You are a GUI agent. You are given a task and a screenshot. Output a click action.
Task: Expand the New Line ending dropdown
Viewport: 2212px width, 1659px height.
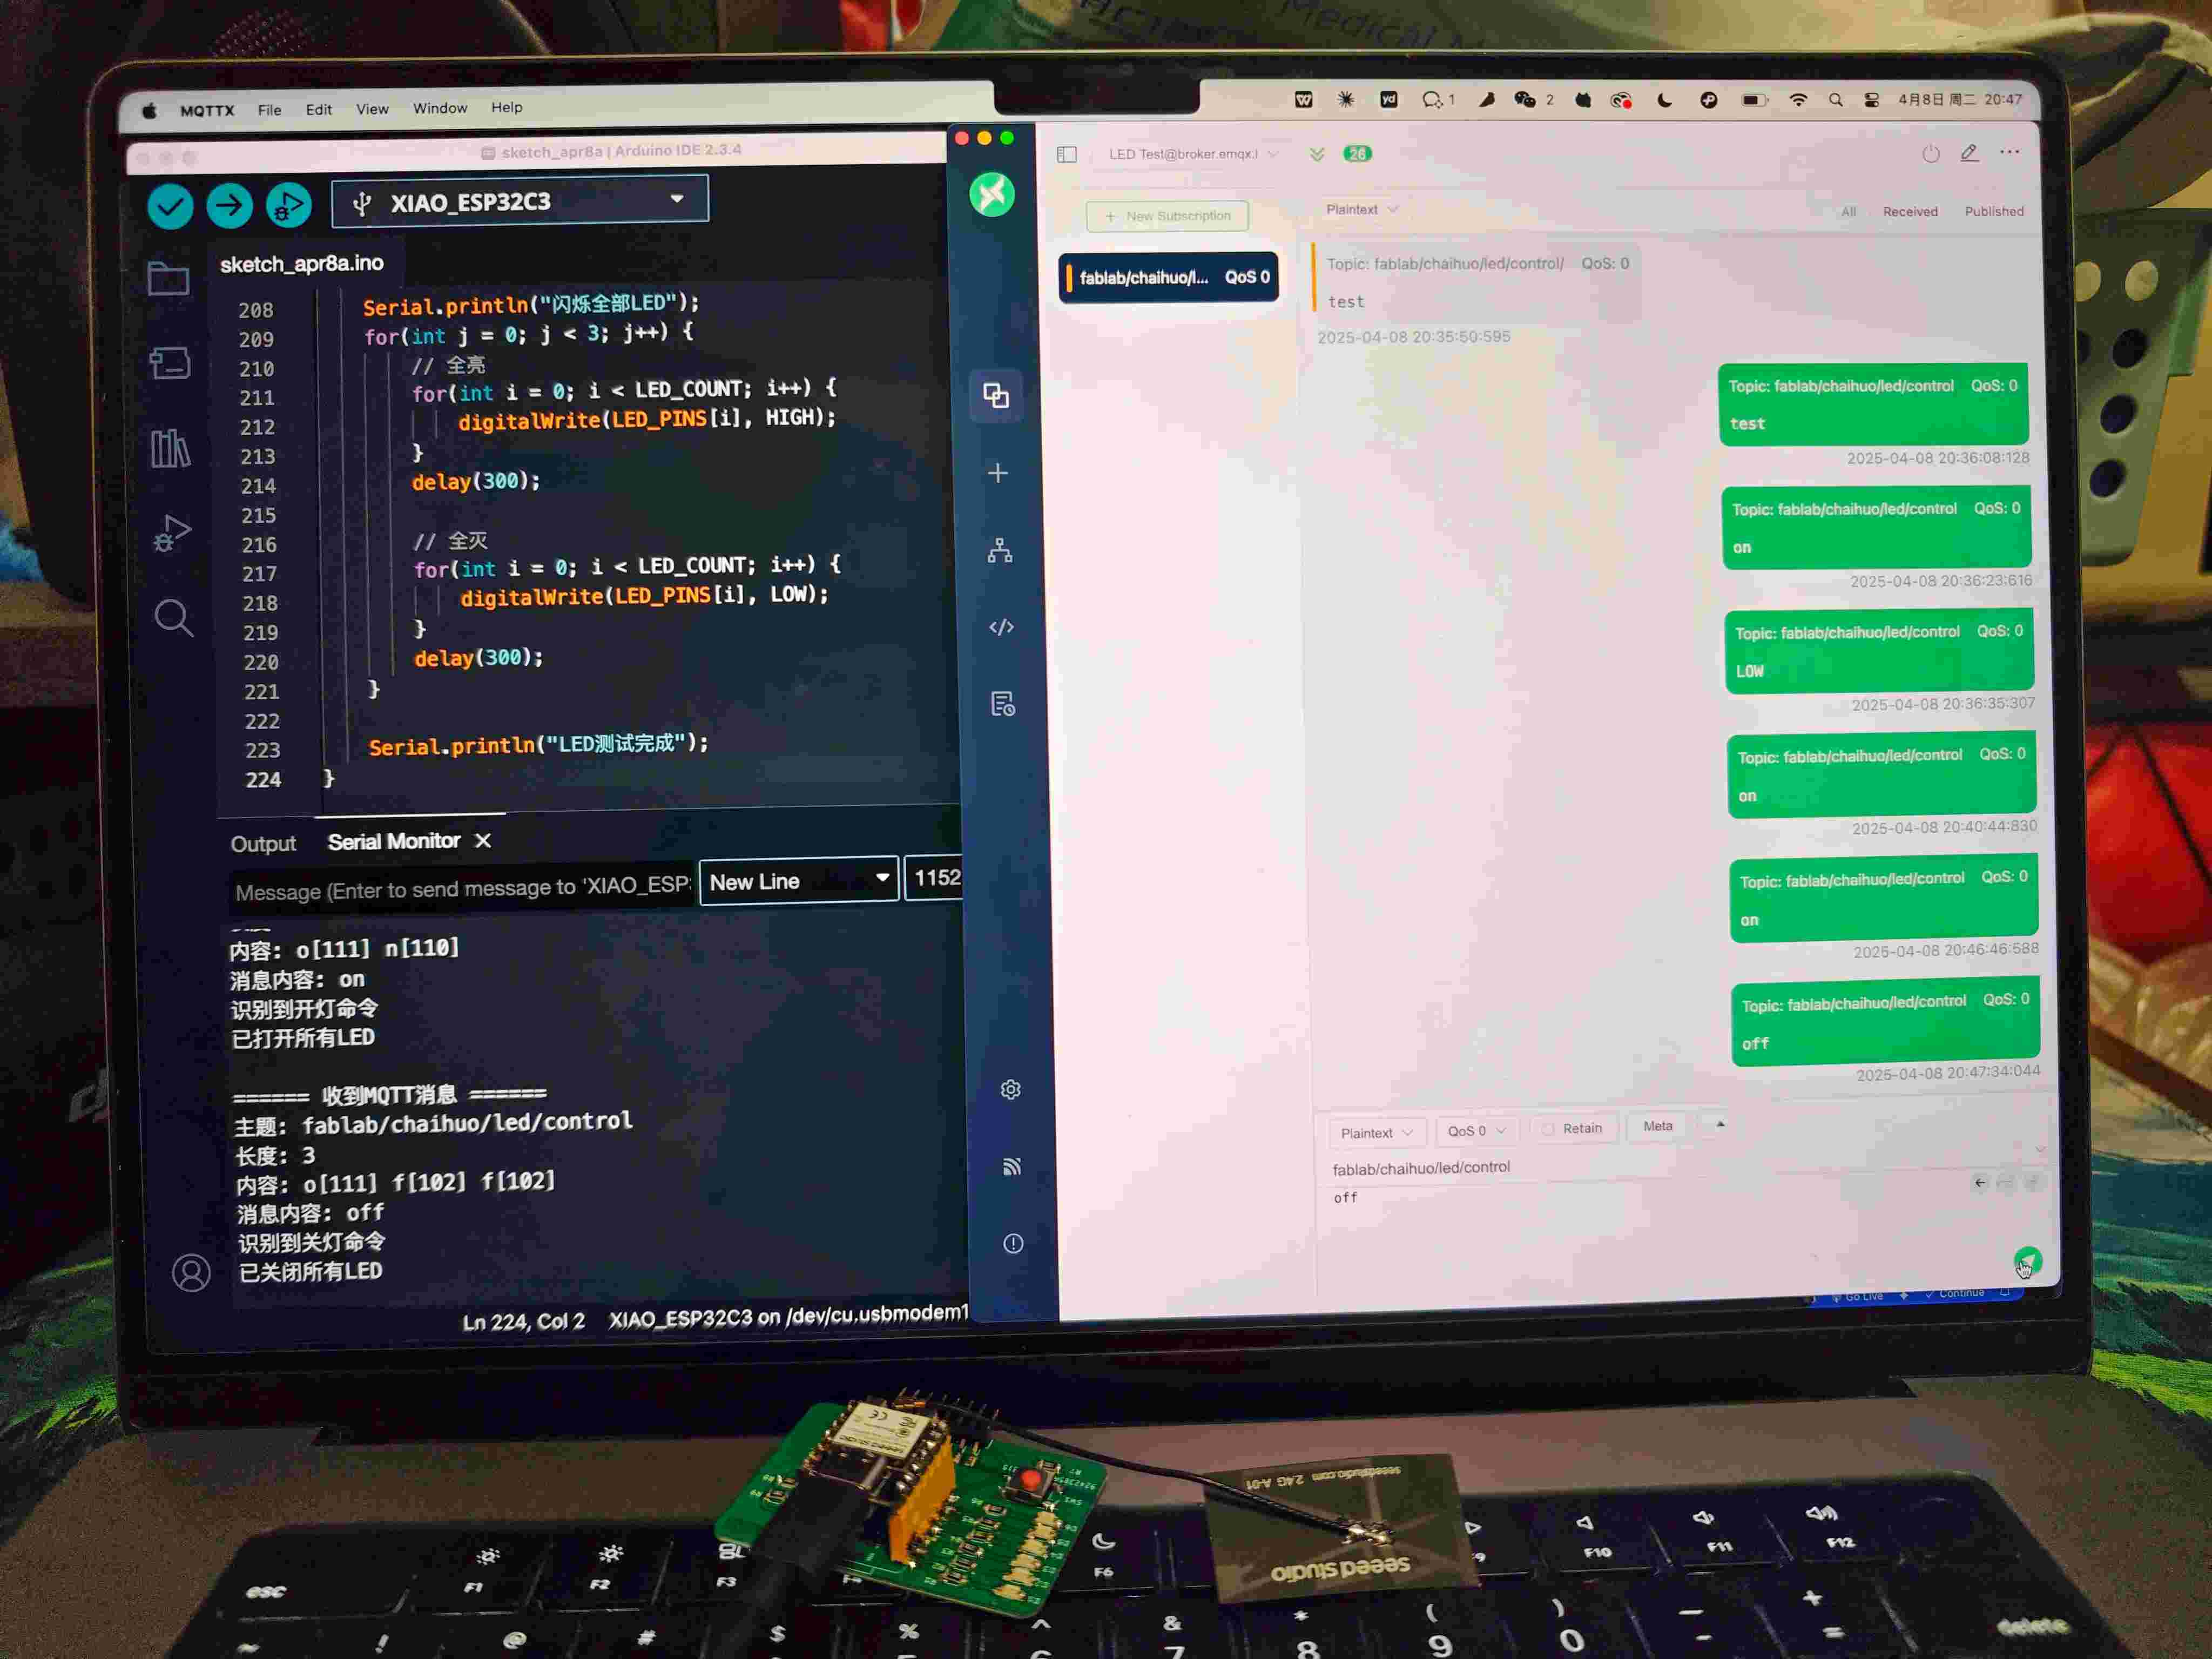(x=798, y=881)
